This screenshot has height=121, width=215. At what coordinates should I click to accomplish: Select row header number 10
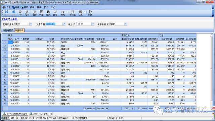(5, 73)
